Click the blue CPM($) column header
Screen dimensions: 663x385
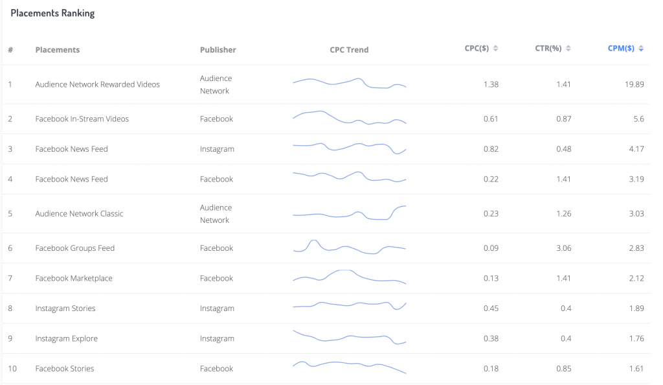621,48
